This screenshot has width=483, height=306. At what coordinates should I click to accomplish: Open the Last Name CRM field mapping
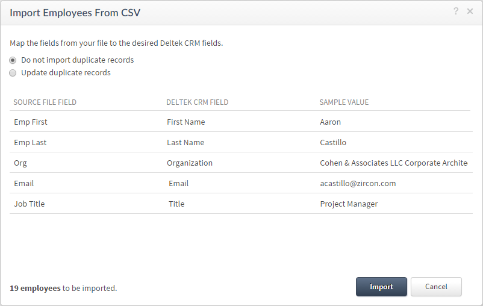click(x=185, y=142)
